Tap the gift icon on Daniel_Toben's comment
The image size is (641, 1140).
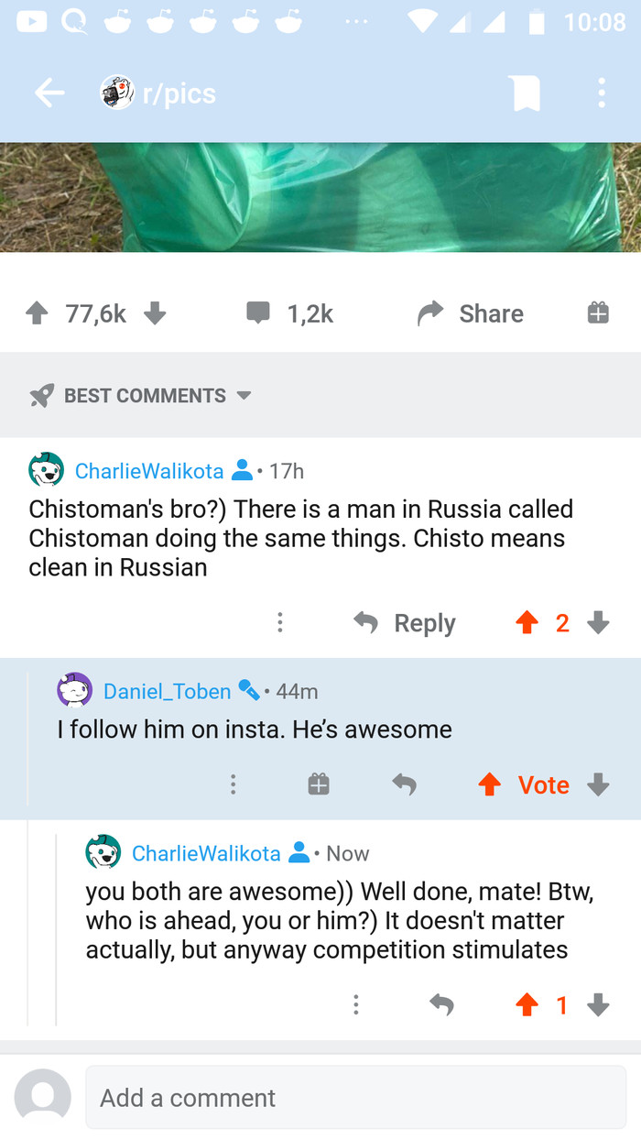point(319,784)
